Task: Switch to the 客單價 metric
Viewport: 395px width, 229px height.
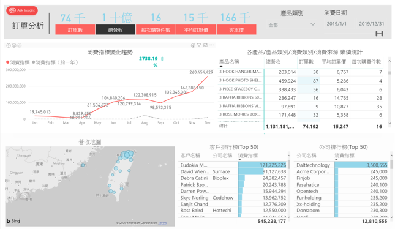Action: [x=236, y=30]
